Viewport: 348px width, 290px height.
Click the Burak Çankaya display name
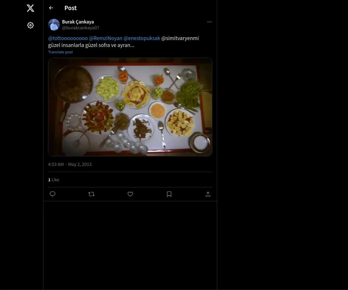(x=78, y=22)
